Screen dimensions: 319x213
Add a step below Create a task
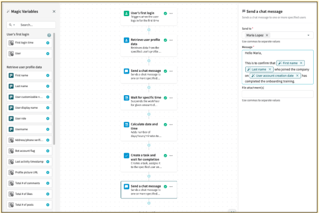149,176
